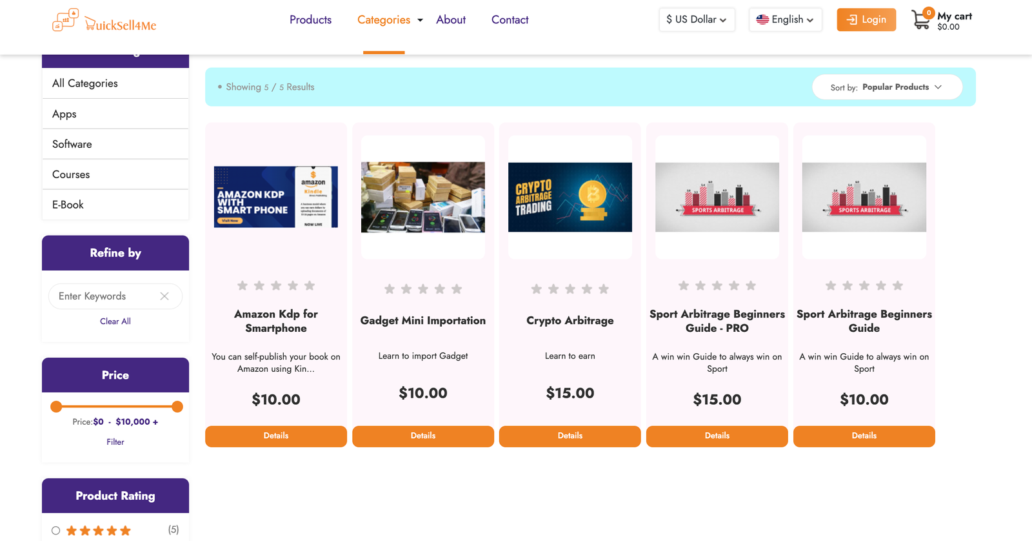Image resolution: width=1032 pixels, height=541 pixels.
Task: View Details for Crypto Arbitrage
Action: [x=570, y=436]
